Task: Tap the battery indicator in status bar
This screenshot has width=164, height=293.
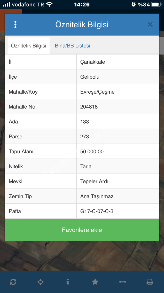Action: (x=156, y=4)
